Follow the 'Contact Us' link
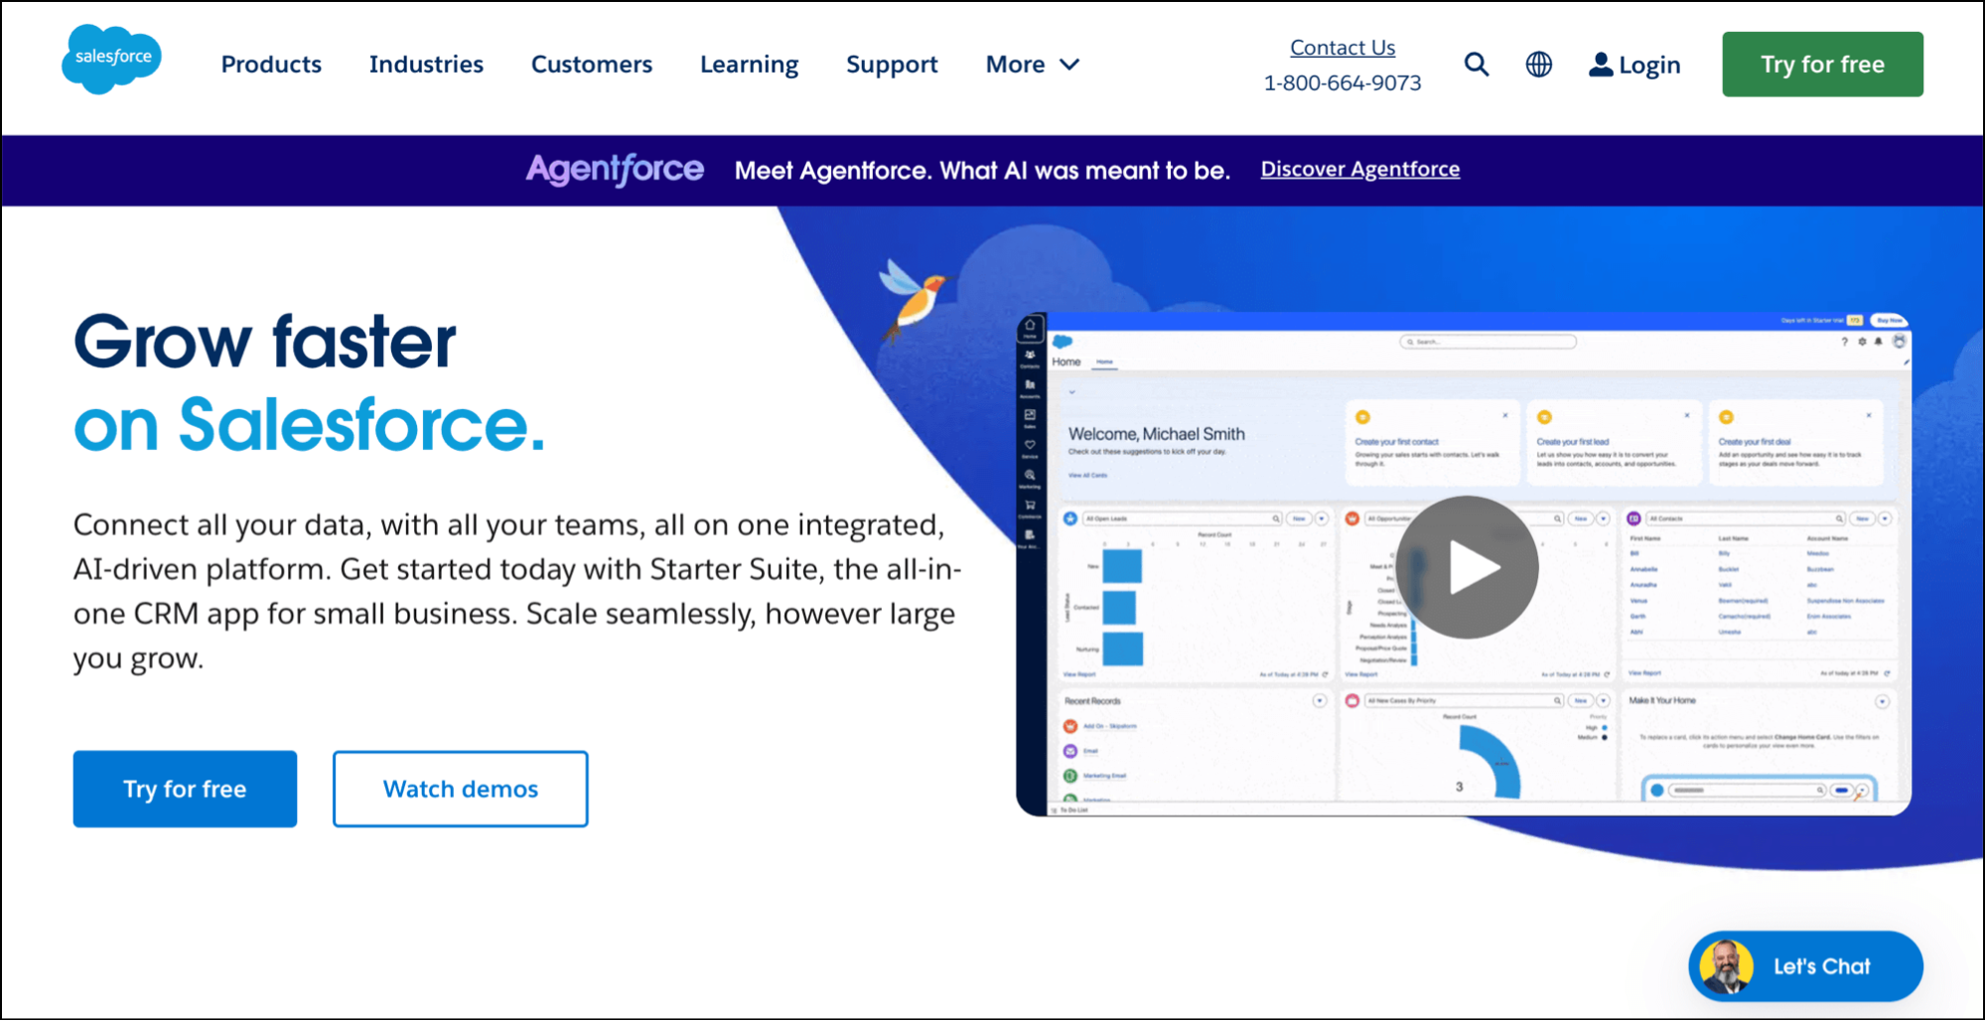Viewport: 1985px width, 1021px height. pyautogui.click(x=1343, y=48)
